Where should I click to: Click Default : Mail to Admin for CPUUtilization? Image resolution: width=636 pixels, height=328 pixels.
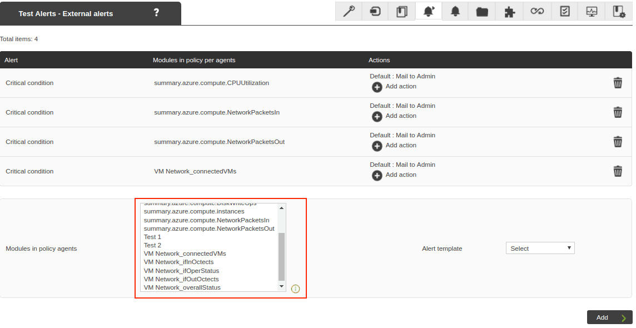coord(403,76)
